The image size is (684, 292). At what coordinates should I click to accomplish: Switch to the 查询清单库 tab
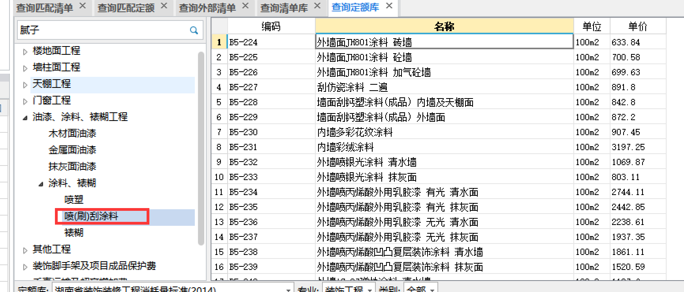[x=284, y=8]
